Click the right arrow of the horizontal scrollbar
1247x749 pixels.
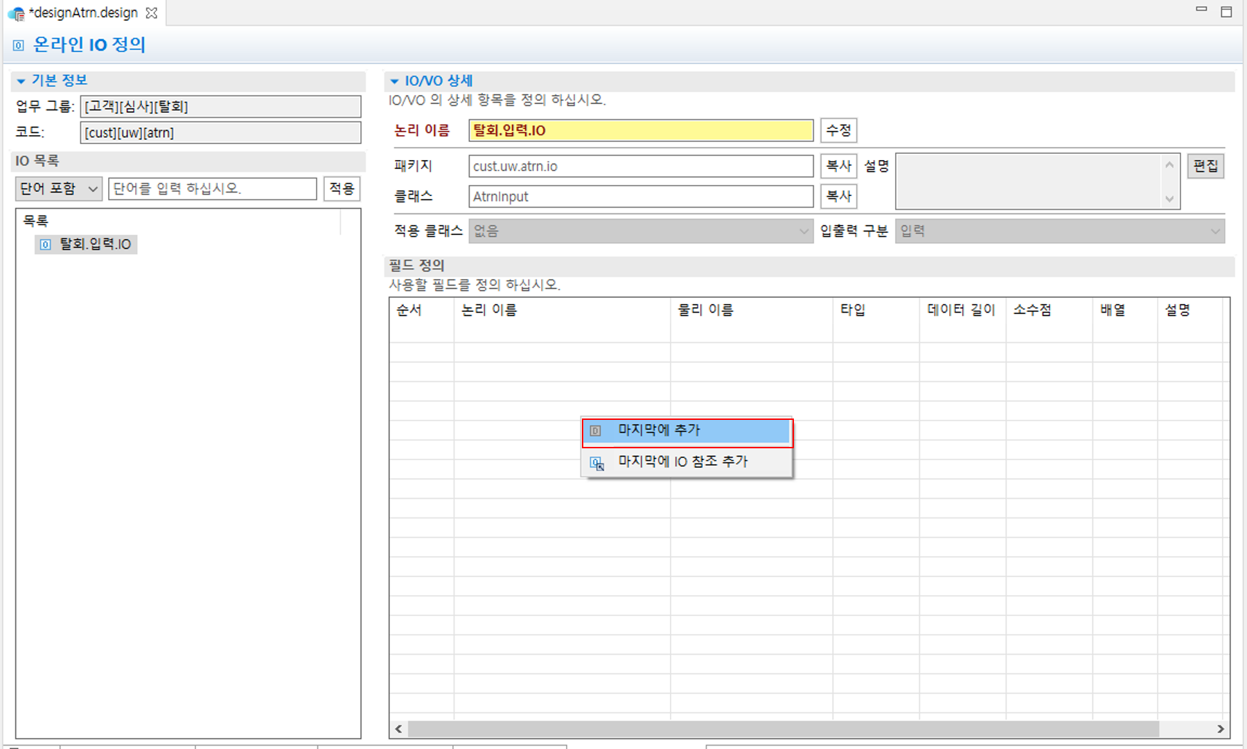[1222, 729]
